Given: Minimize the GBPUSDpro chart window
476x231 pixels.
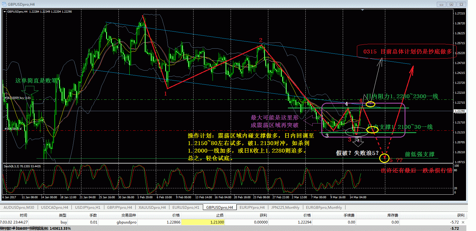Looking at the screenshot, I should tap(442, 4).
